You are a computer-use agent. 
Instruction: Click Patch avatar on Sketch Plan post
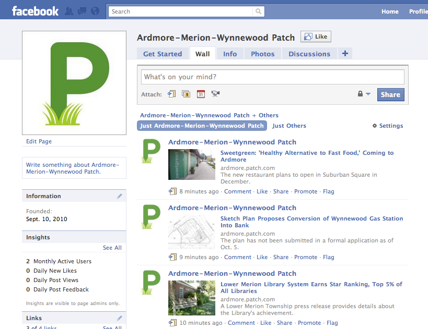click(151, 217)
